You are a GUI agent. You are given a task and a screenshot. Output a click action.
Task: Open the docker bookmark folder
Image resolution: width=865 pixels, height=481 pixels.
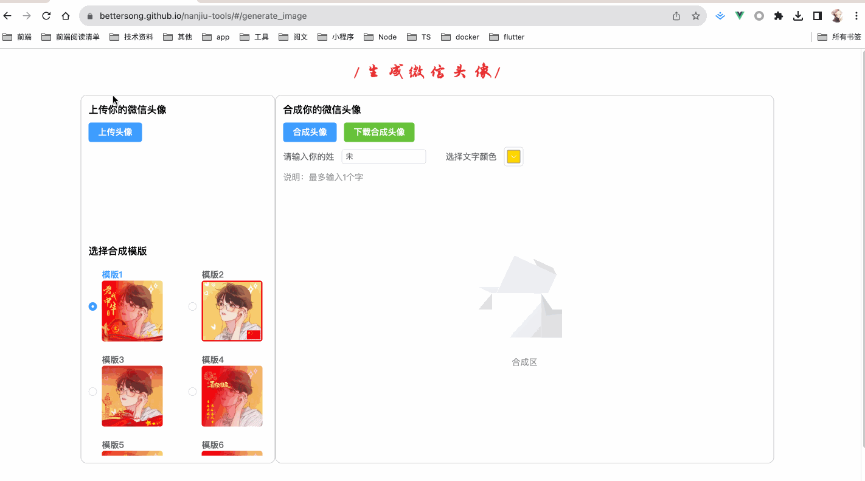pyautogui.click(x=460, y=37)
